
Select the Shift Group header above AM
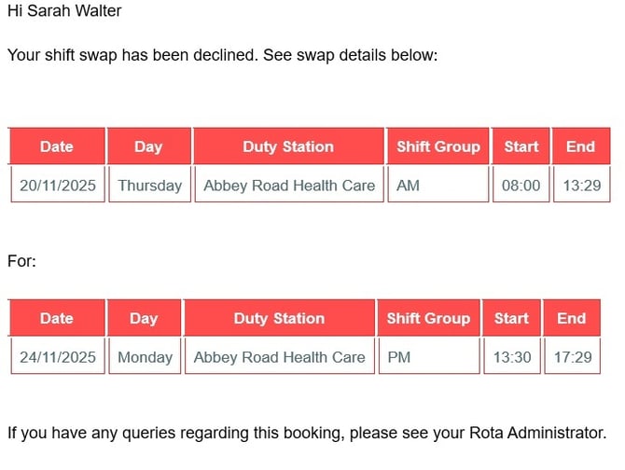(437, 146)
